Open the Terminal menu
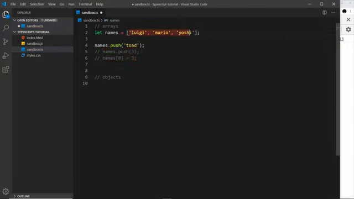 tap(85, 4)
